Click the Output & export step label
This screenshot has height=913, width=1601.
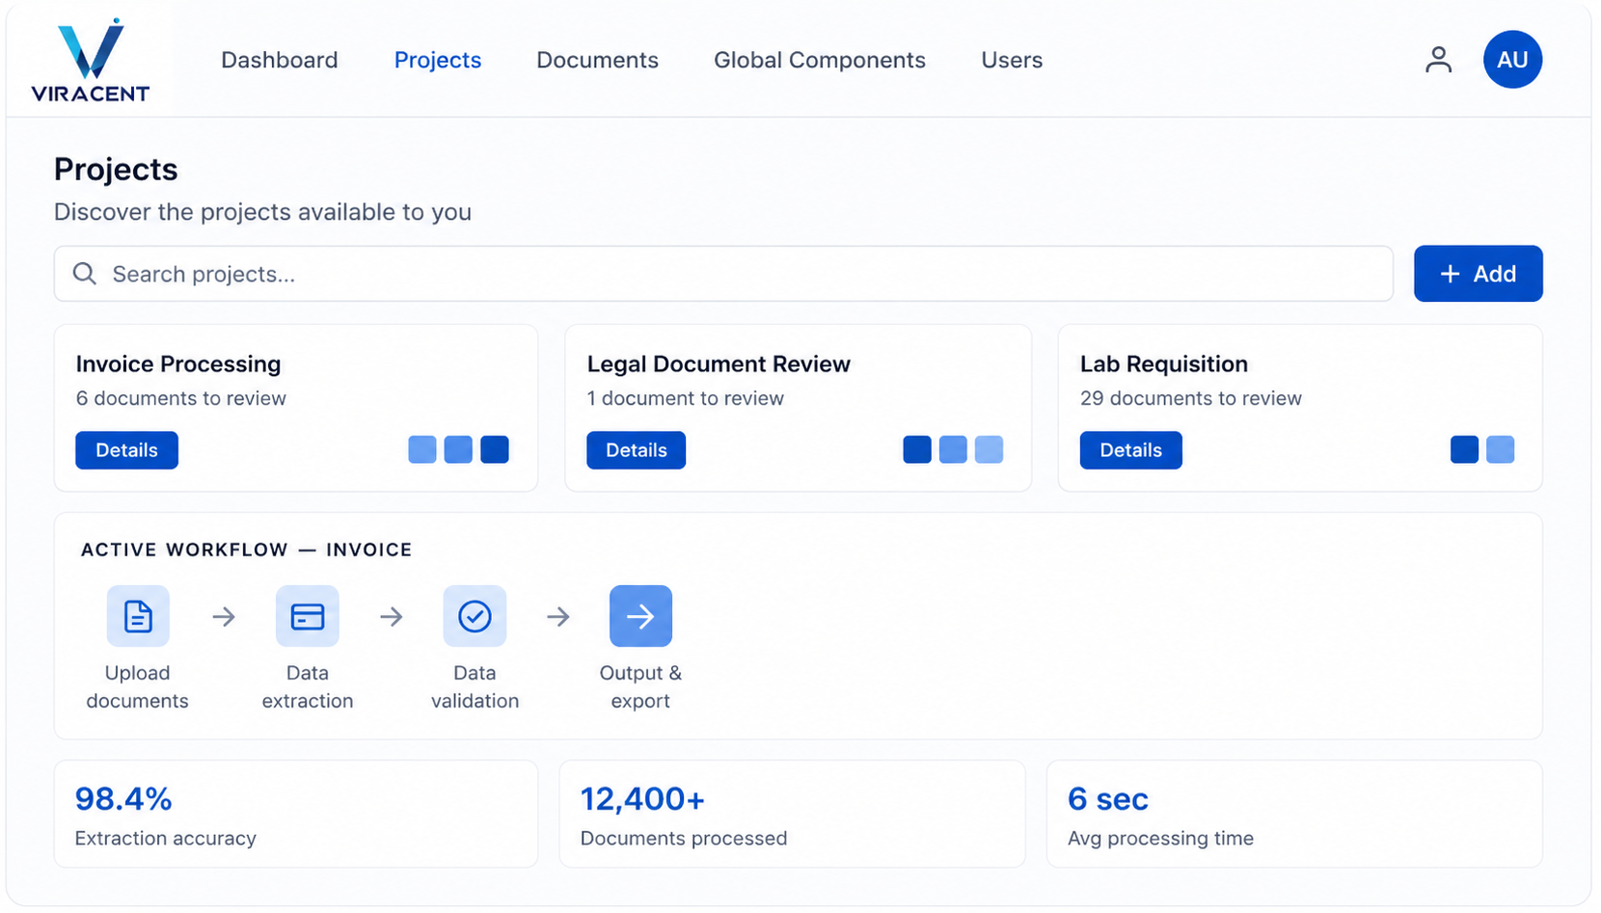tap(640, 686)
